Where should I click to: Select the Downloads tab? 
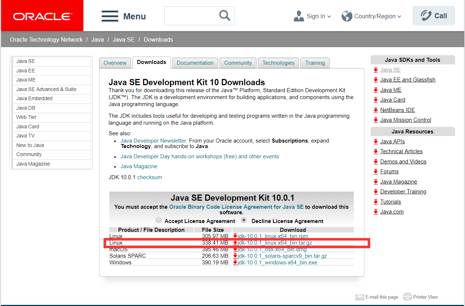click(151, 63)
